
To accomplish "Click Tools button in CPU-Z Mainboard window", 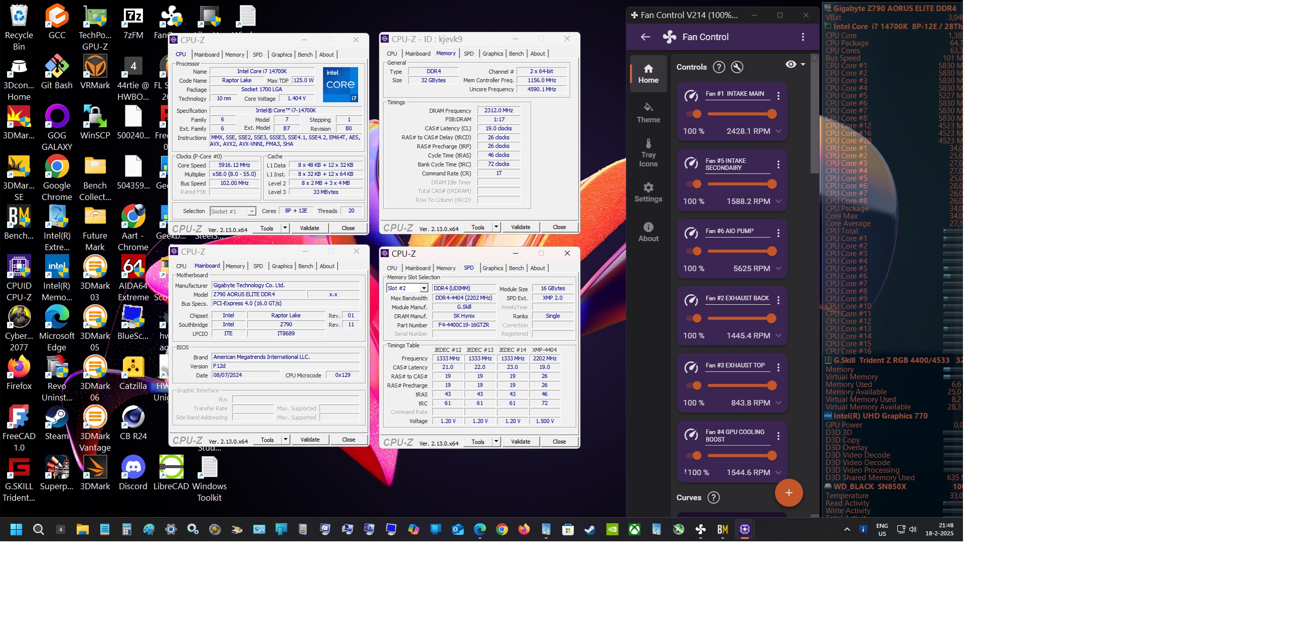I will tap(267, 440).
